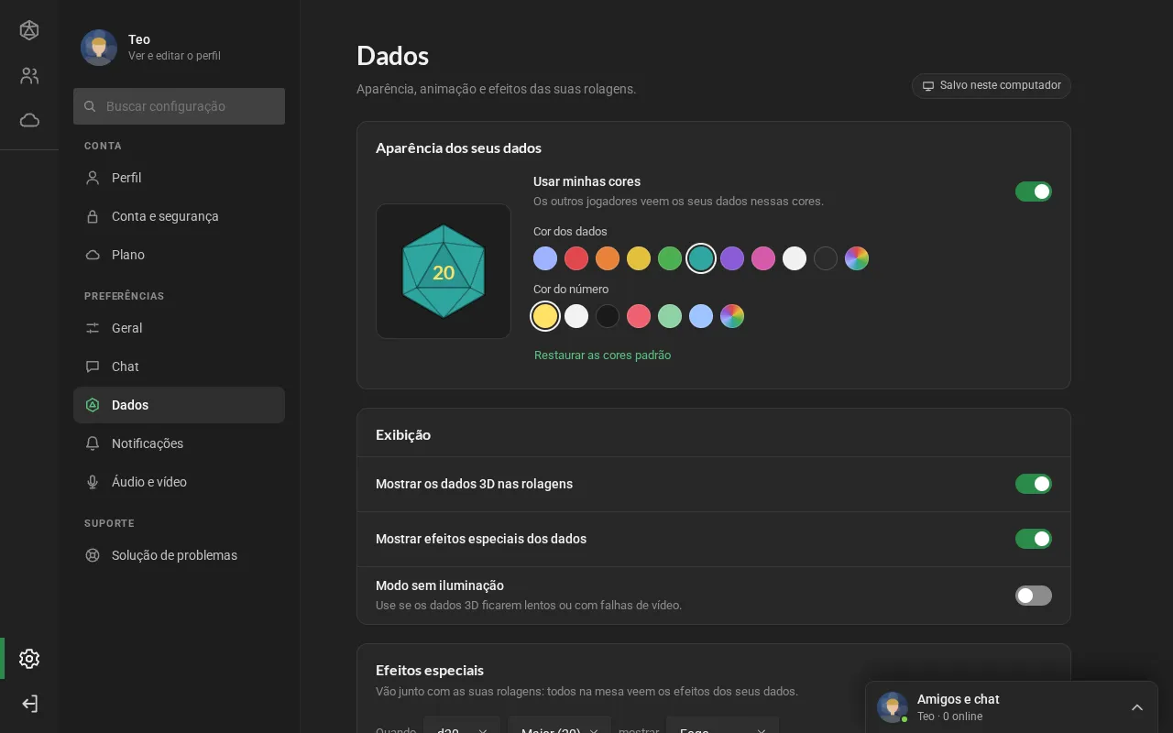Viewport: 1173px width, 733px height.
Task: Open the rainbow custom number color picker
Action: pos(732,316)
